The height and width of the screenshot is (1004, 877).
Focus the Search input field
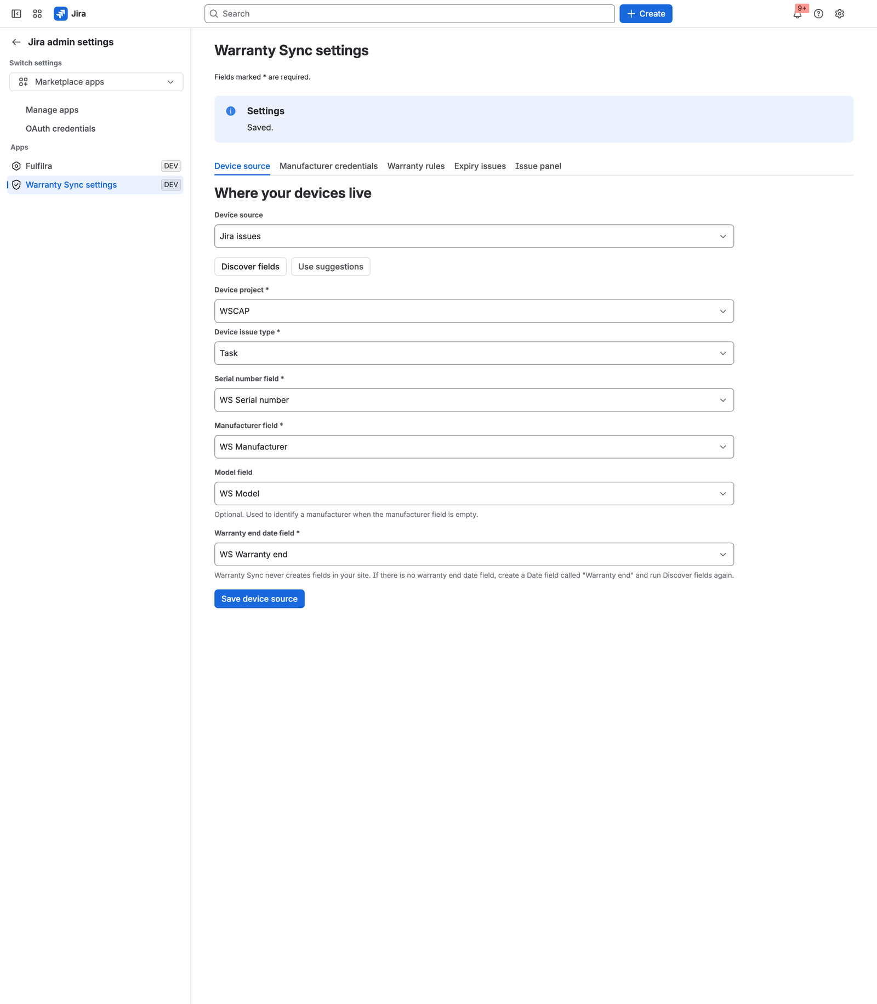(x=409, y=14)
